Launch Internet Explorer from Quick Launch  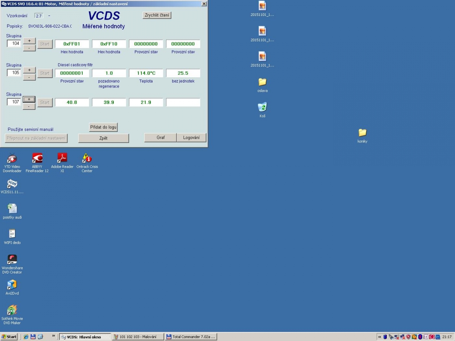pyautogui.click(x=26, y=336)
